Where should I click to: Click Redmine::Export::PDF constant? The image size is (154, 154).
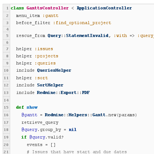point(63,93)
